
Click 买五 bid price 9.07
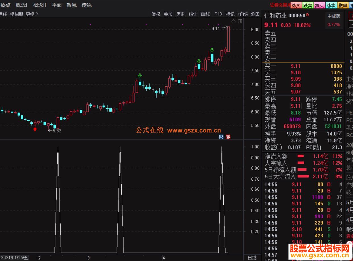296,92
